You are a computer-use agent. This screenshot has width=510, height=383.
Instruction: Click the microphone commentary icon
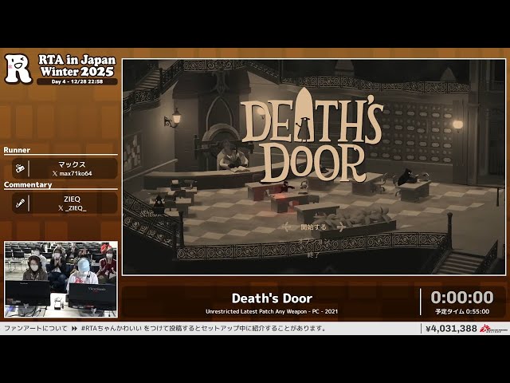click(x=20, y=203)
